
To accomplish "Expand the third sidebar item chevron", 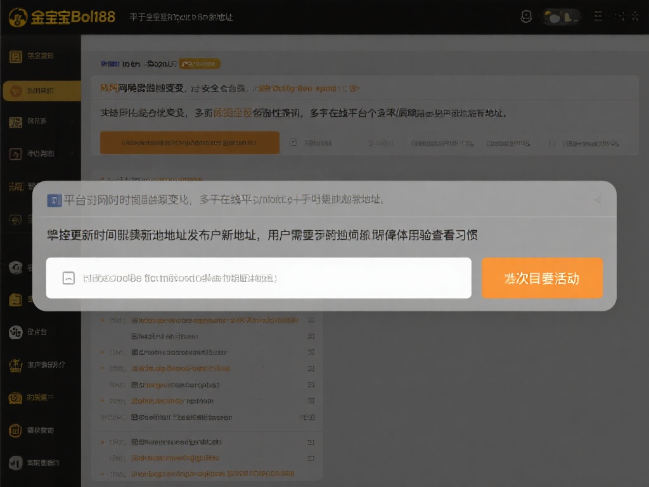I will (x=72, y=121).
